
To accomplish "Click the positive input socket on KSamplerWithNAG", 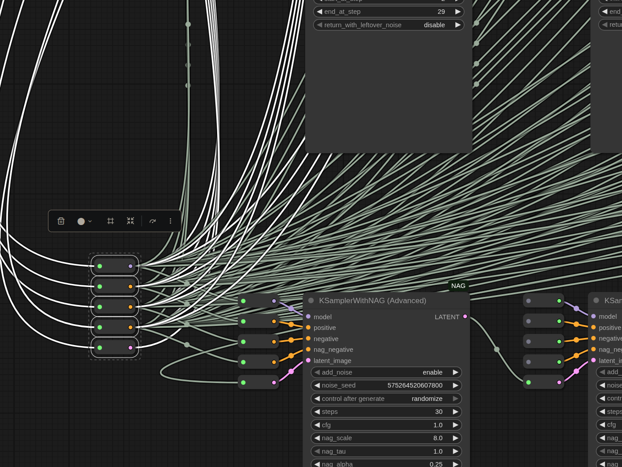I will click(x=308, y=328).
